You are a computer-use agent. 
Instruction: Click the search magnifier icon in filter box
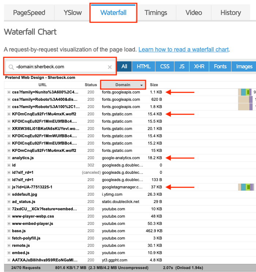[x=11, y=67]
